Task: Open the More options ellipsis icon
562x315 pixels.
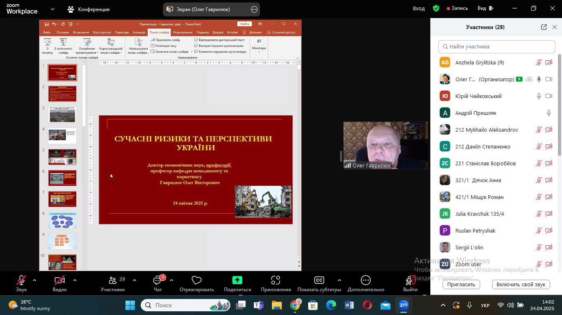Action: 366,281
